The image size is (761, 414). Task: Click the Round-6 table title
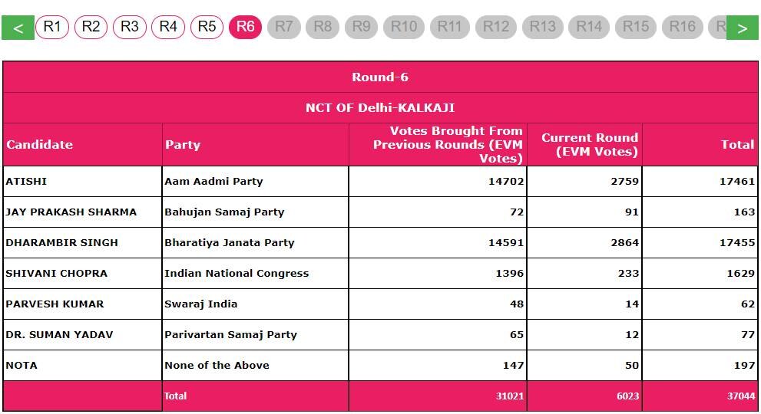(380, 77)
